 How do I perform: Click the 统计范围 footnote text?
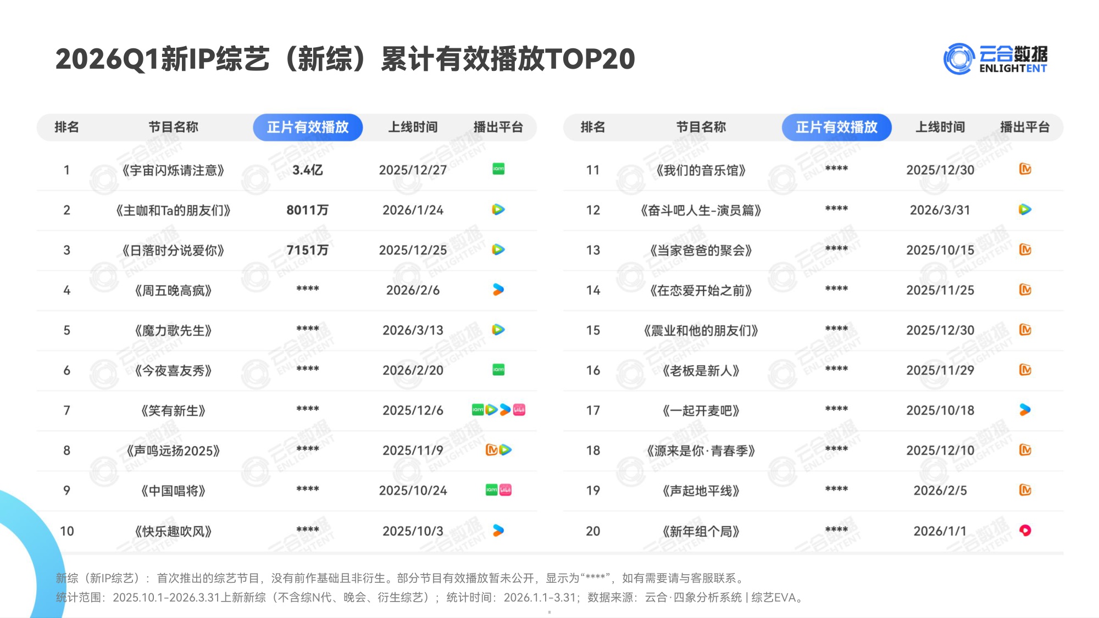click(x=429, y=599)
